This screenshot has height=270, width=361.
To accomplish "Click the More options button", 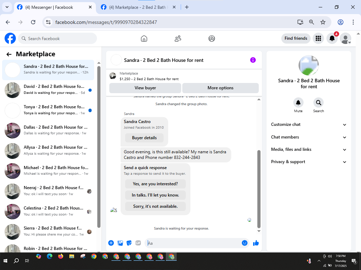I will [220, 88].
